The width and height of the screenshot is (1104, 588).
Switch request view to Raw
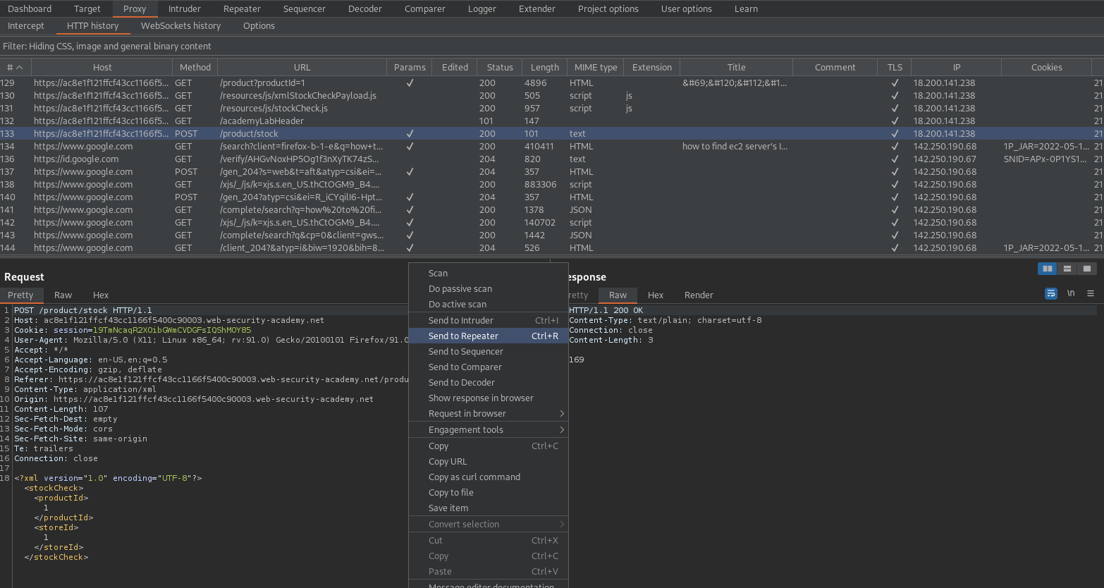63,295
